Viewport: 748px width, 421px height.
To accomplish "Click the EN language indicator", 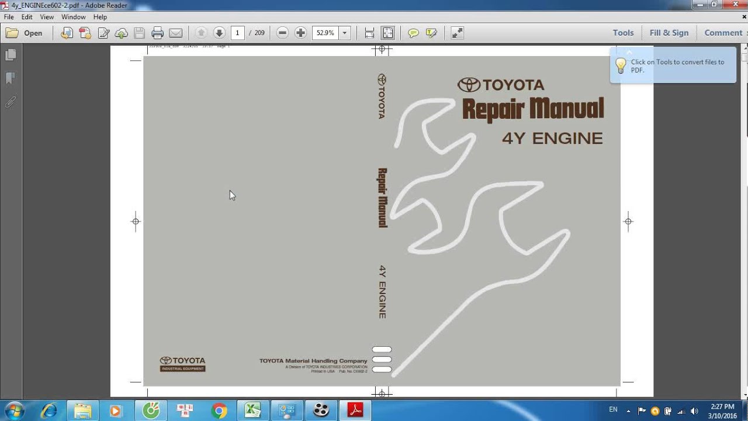I will (613, 410).
